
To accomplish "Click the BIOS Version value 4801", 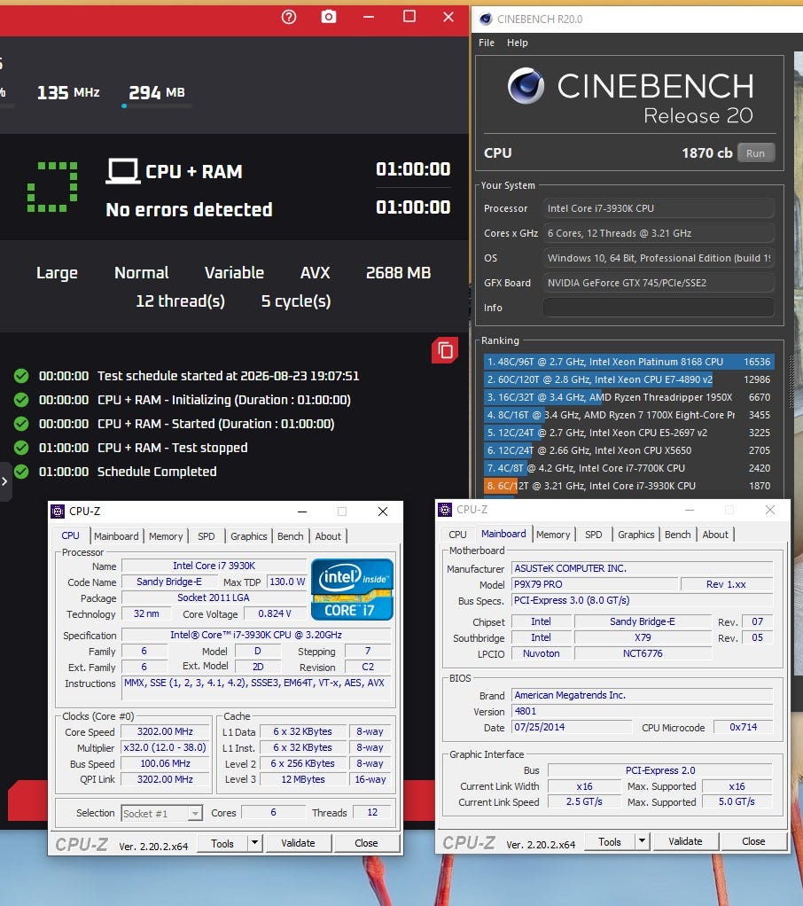I will pyautogui.click(x=643, y=711).
